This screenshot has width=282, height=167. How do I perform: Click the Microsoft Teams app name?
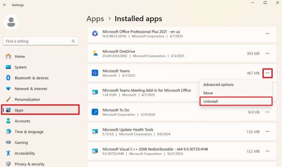[116, 71]
